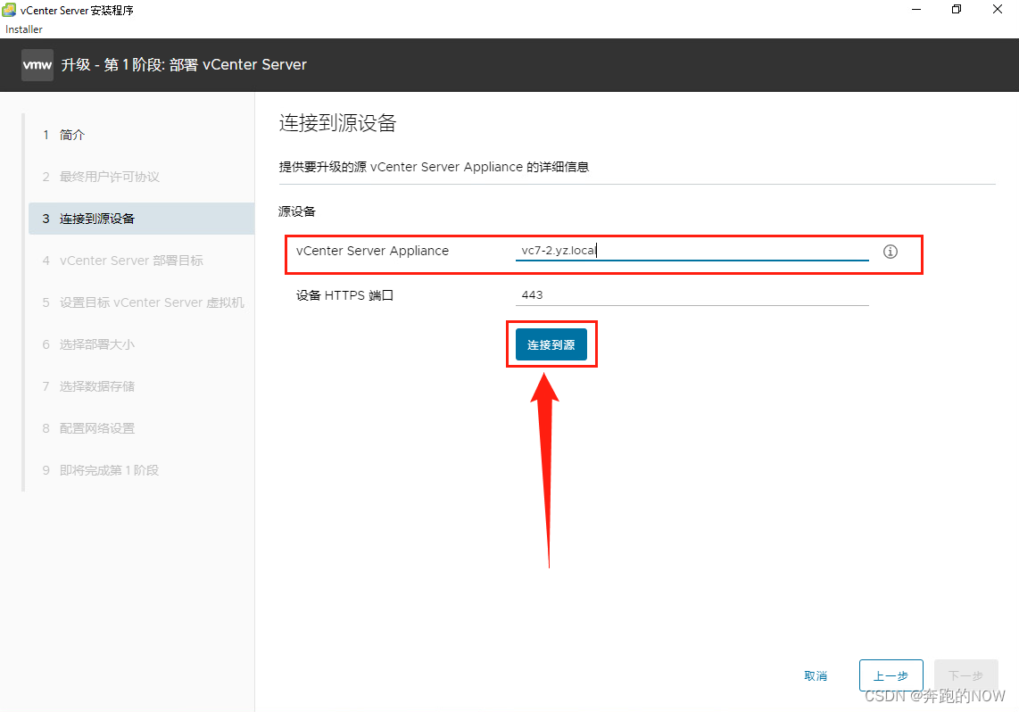Click the description text 提供要升级的源 vCenter Server Appliance

click(434, 167)
